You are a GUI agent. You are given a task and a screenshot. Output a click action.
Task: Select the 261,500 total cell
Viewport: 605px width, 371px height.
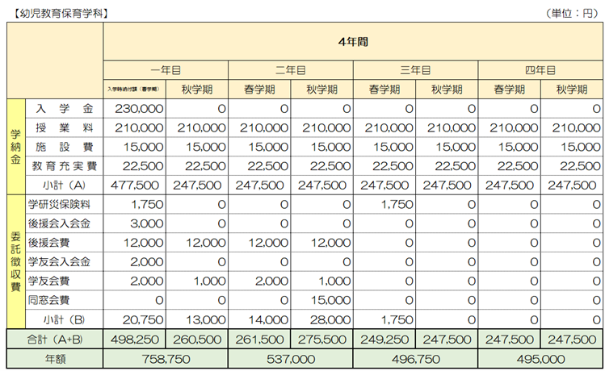click(x=259, y=340)
